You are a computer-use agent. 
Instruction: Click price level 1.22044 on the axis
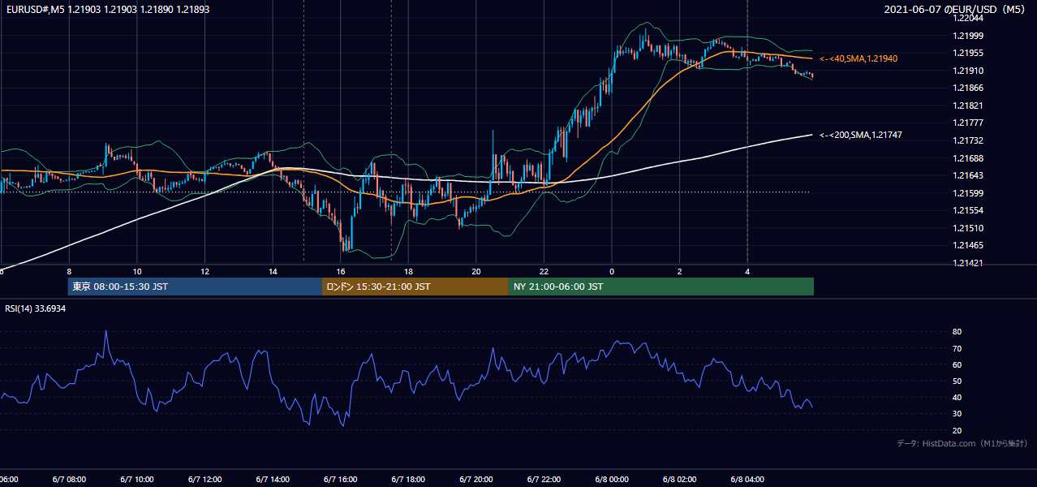click(x=970, y=18)
